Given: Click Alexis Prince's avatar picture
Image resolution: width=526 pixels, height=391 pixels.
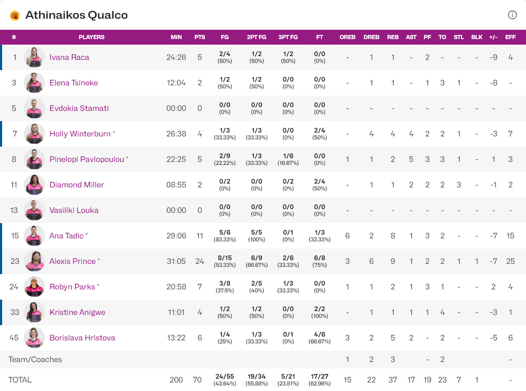Looking at the screenshot, I should [x=34, y=261].
